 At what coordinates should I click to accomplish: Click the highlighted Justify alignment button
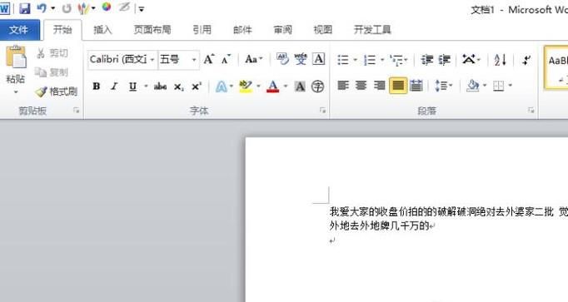[398, 86]
